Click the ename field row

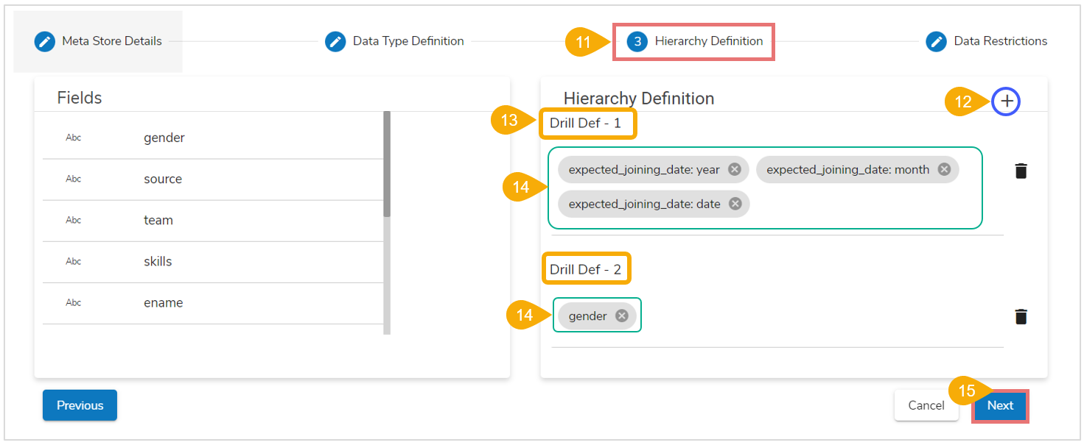164,302
